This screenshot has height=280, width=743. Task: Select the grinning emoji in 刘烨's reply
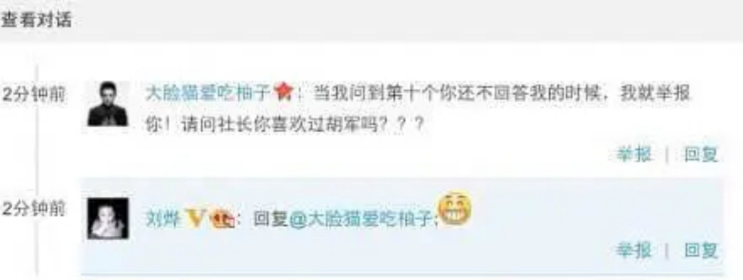pos(455,209)
